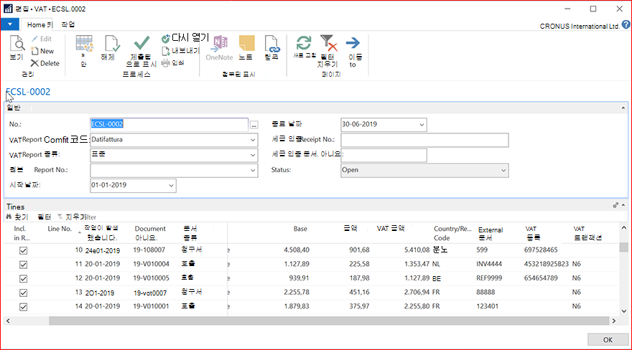Click the Tax Auth. Document No. input field

pyautogui.click(x=384, y=155)
